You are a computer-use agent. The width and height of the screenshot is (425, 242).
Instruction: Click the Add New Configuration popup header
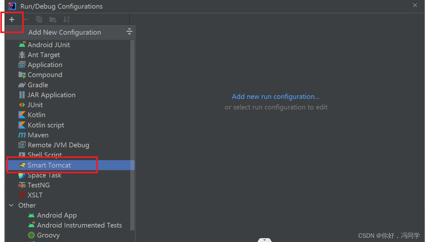tap(70, 32)
